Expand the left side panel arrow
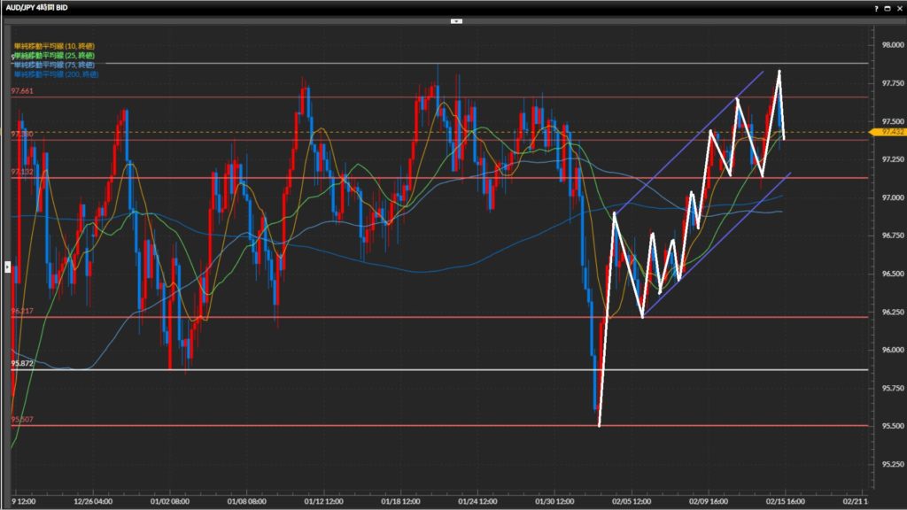 tap(7, 265)
